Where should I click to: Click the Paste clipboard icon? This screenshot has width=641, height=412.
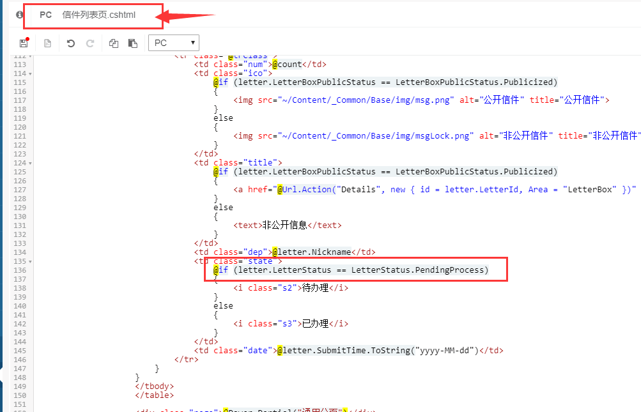point(133,43)
